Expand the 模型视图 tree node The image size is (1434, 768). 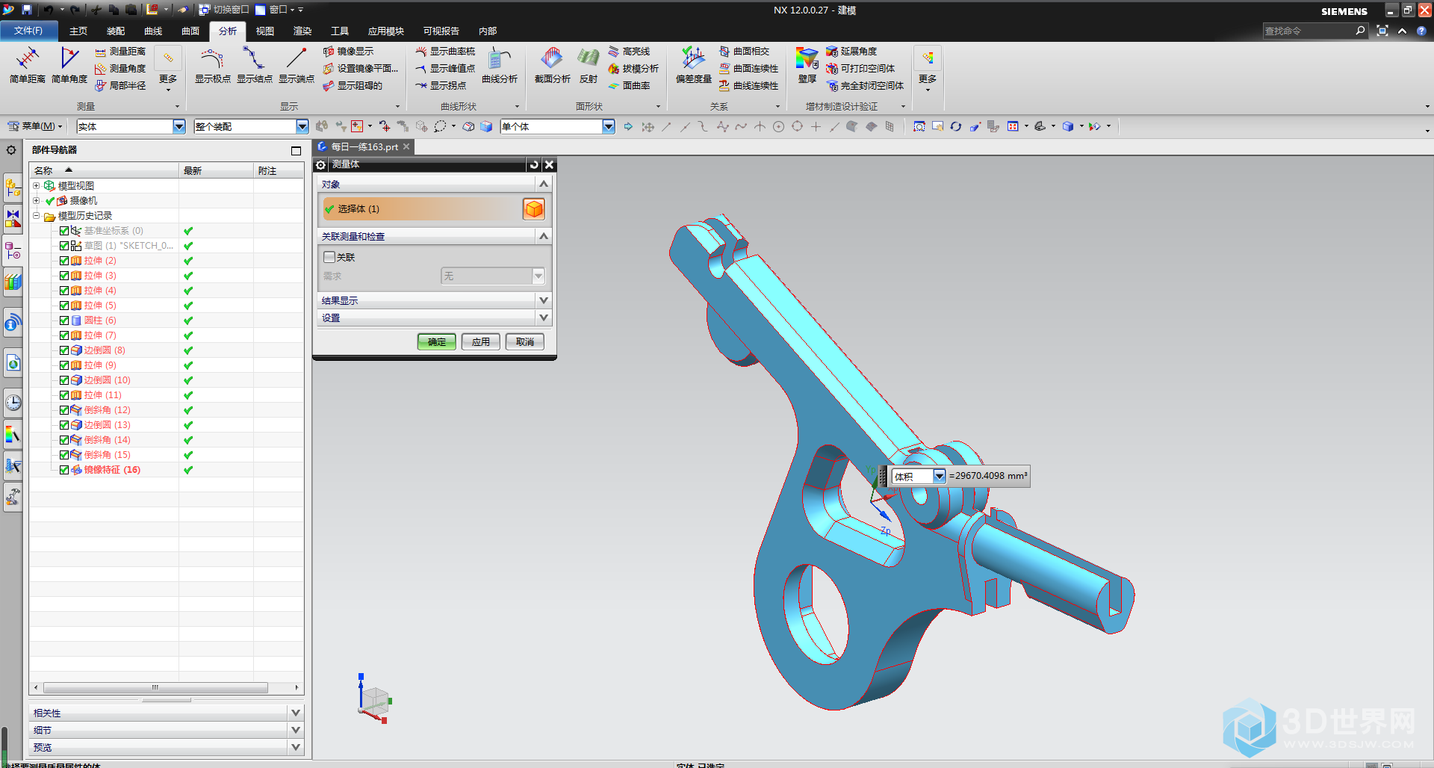click(36, 186)
